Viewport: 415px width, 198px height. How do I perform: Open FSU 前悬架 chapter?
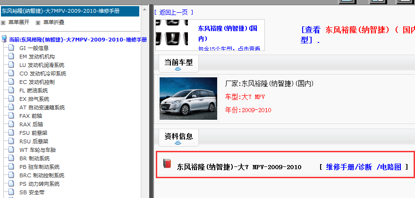(34, 132)
